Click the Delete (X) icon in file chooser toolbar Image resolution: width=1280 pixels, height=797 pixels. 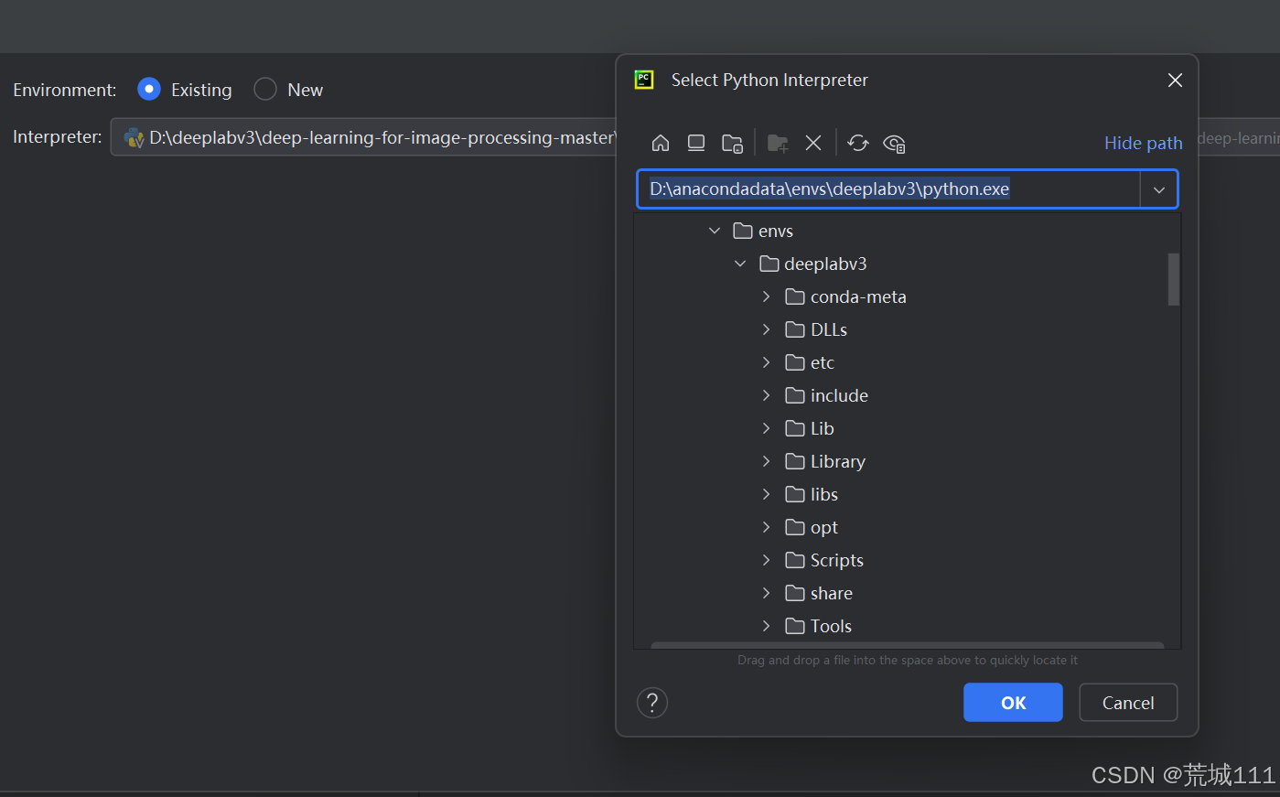[813, 143]
